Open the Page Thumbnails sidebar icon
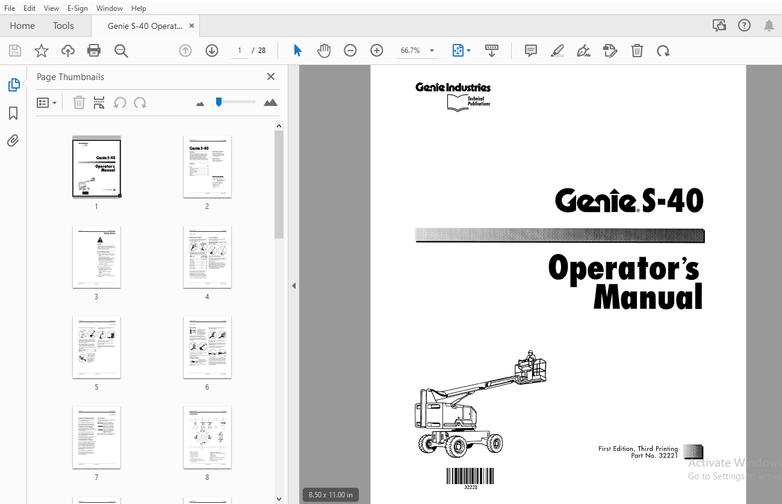Screen dimensions: 782x504 click(x=13, y=85)
